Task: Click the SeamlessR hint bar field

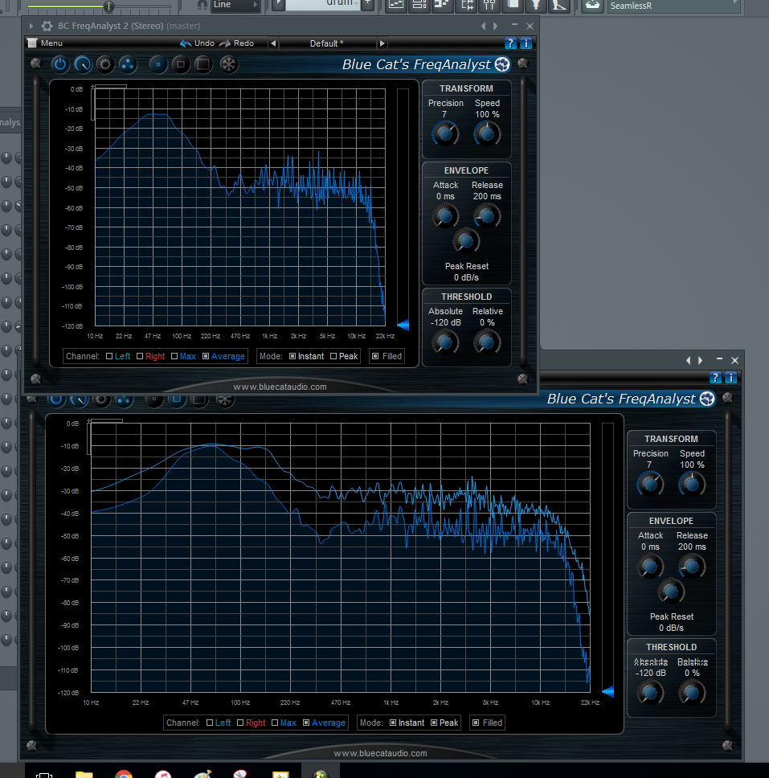Action: coord(673,6)
